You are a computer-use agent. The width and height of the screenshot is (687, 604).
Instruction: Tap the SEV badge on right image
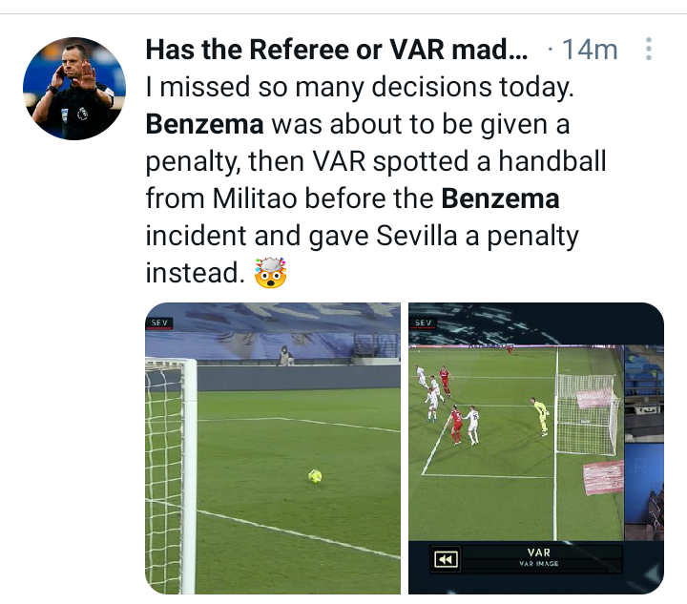(423, 323)
